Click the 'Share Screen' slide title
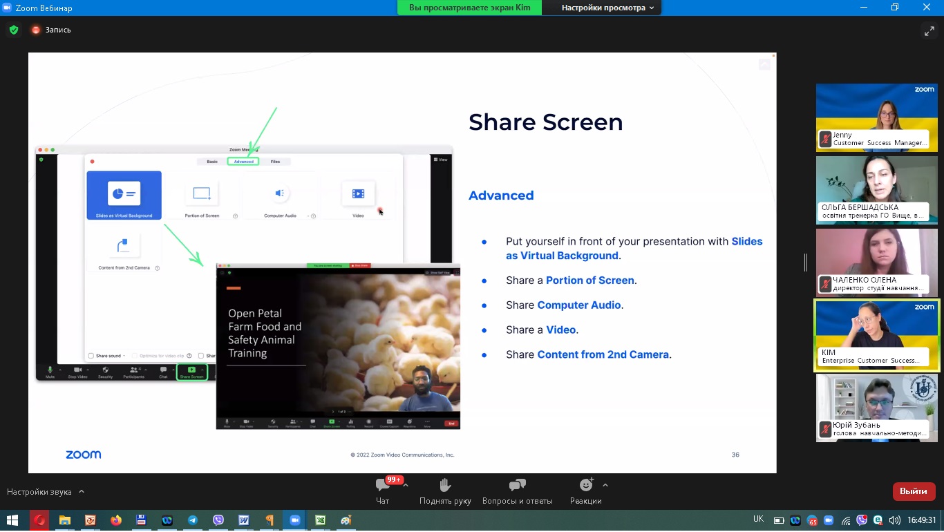This screenshot has height=532, width=944. click(x=546, y=122)
